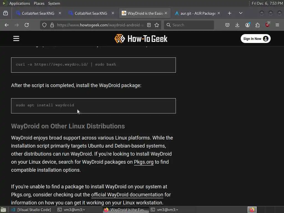284x213 pixels.
Task: Click the How-To Geek logo
Action: pyautogui.click(x=141, y=39)
